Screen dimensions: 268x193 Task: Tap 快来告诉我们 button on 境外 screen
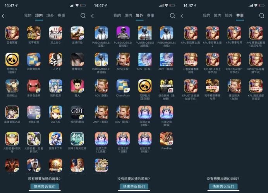(x=134, y=186)
